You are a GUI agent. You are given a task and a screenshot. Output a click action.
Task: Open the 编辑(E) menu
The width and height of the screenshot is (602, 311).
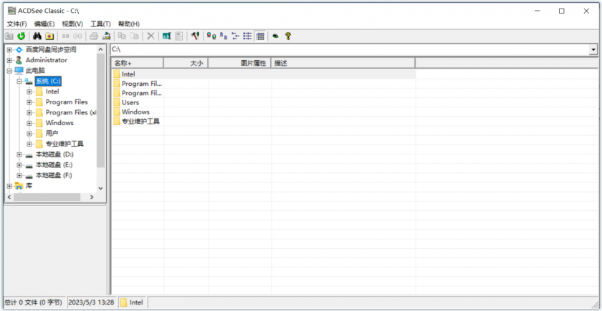44,24
